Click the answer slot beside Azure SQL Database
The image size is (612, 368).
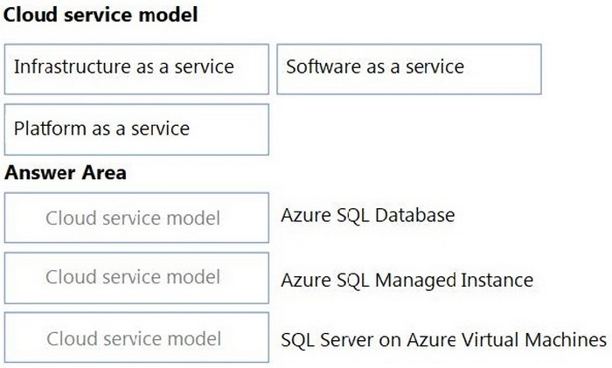click(136, 218)
